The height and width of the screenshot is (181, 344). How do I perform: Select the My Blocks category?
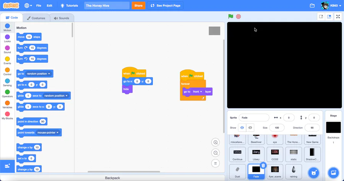(7, 115)
